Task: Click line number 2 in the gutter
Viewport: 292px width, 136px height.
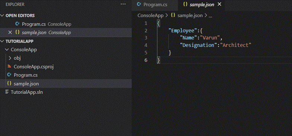Action: pos(146,31)
